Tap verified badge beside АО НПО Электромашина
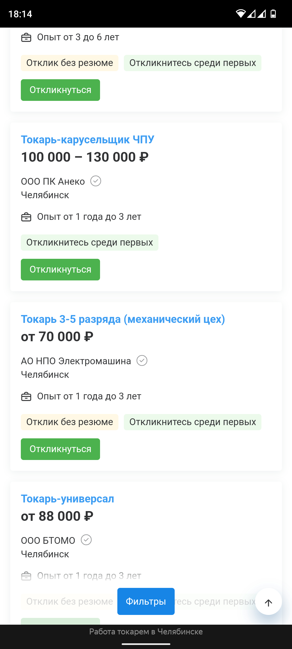This screenshot has height=649, width=292. point(142,361)
